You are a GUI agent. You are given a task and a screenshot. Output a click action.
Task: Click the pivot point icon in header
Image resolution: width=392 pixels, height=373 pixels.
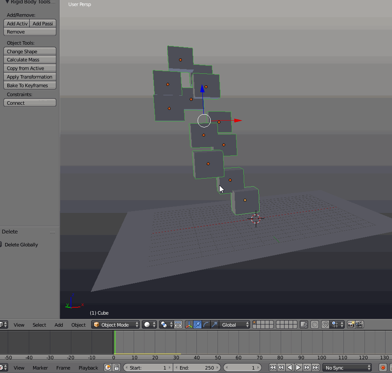pyautogui.click(x=163, y=324)
